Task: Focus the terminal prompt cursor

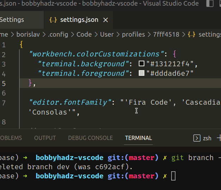Action: [173, 176]
